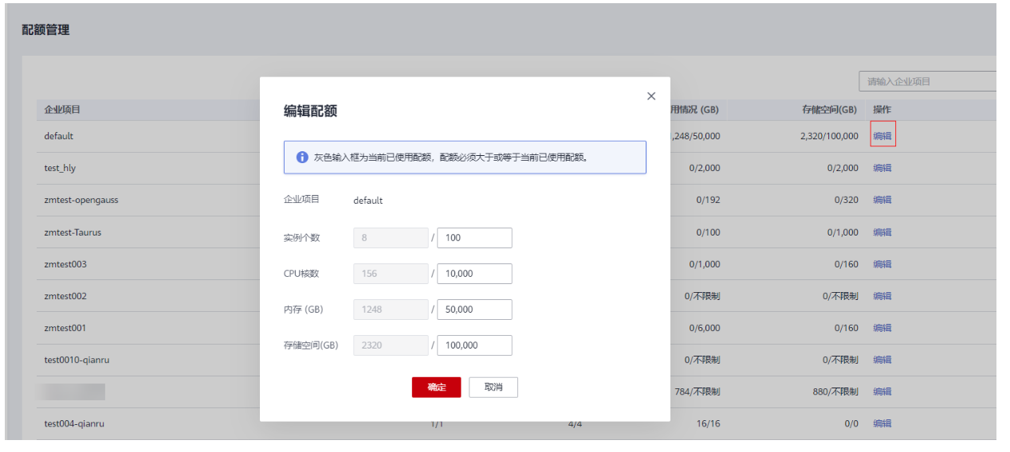The width and height of the screenshot is (1010, 452).
Task: Open 编辑 for test004-qianru row
Action: pos(882,423)
